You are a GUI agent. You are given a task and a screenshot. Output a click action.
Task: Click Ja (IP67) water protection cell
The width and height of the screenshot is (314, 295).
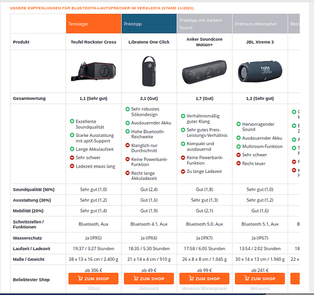[260, 238]
